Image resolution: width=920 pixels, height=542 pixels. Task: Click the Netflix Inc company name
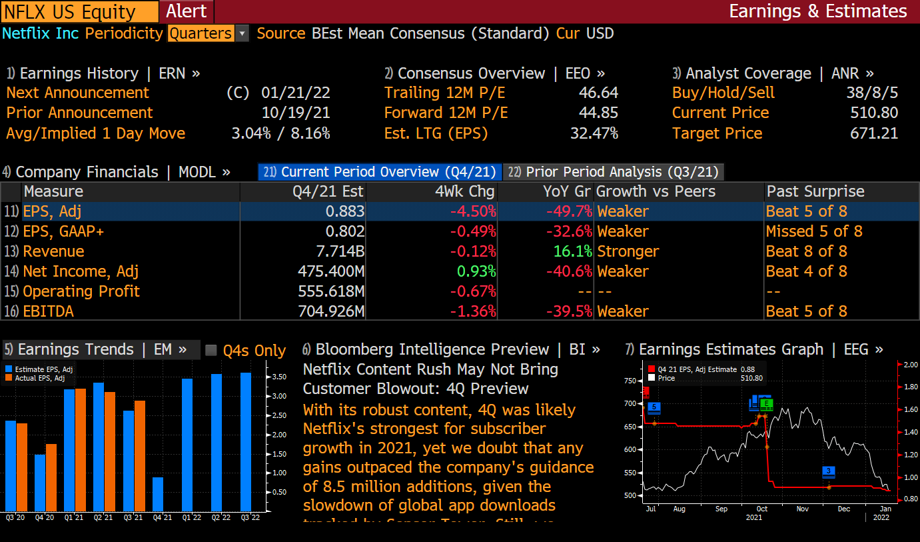41,33
